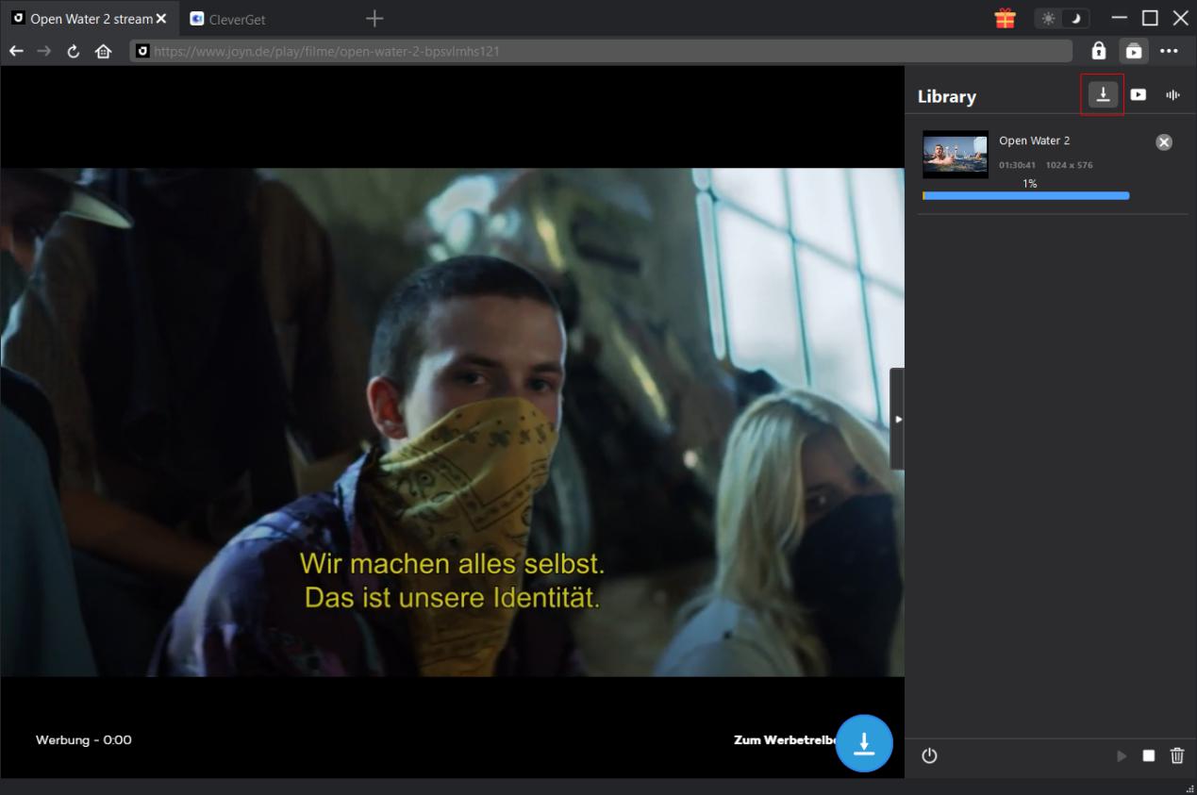Viewport: 1197px width, 795px height.
Task: Click the Open Water 2 thumbnail
Action: coord(956,155)
